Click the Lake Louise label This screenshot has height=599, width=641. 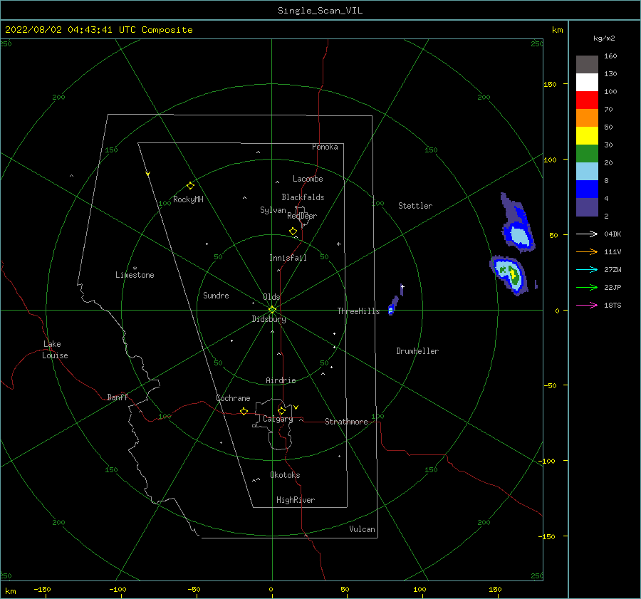tap(55, 350)
